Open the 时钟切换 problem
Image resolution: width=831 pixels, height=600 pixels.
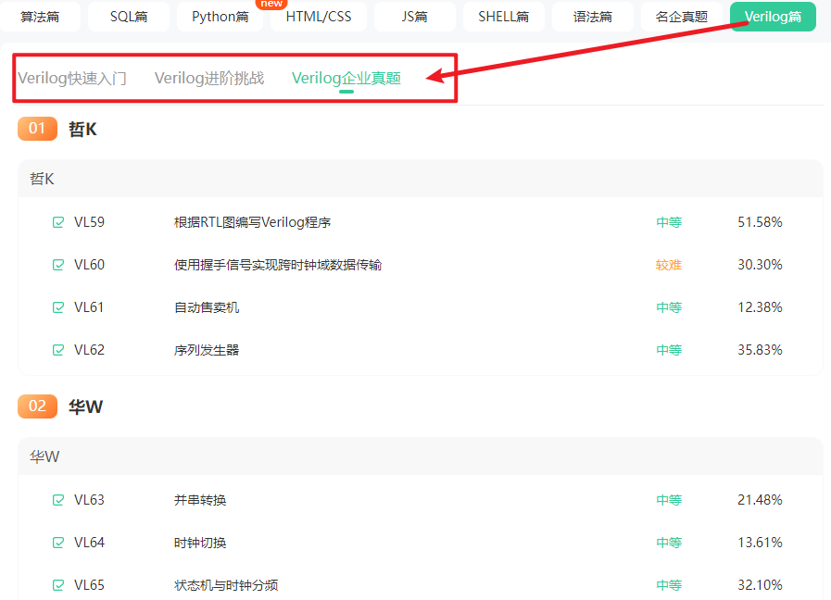point(200,543)
